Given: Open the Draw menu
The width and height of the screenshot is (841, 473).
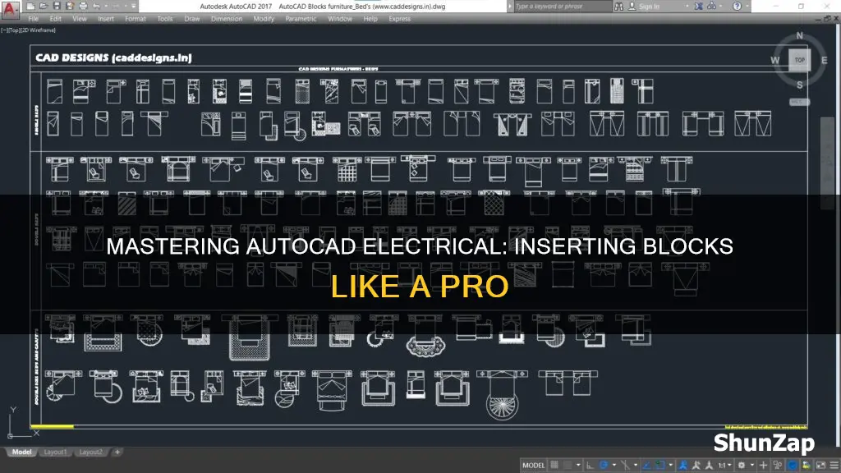Looking at the screenshot, I should pyautogui.click(x=192, y=19).
